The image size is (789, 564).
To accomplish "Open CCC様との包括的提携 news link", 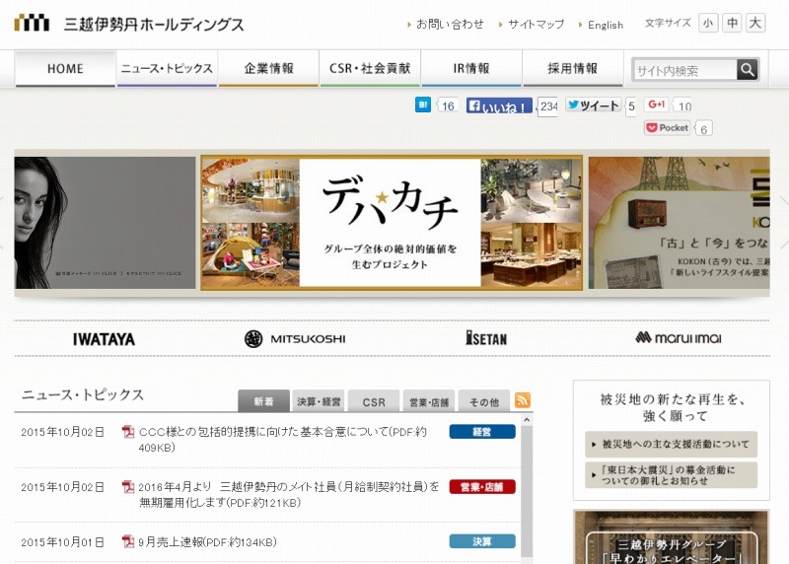I will coord(283,439).
